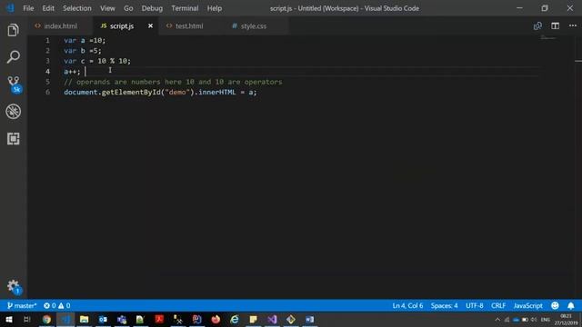582x327 pixels.
Task: Open the Terminal menu
Action: click(185, 8)
